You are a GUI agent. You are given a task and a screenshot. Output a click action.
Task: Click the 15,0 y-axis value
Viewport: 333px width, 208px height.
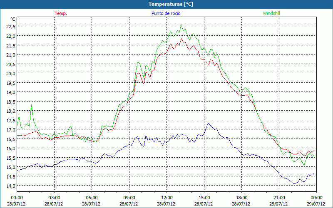pos(11,167)
